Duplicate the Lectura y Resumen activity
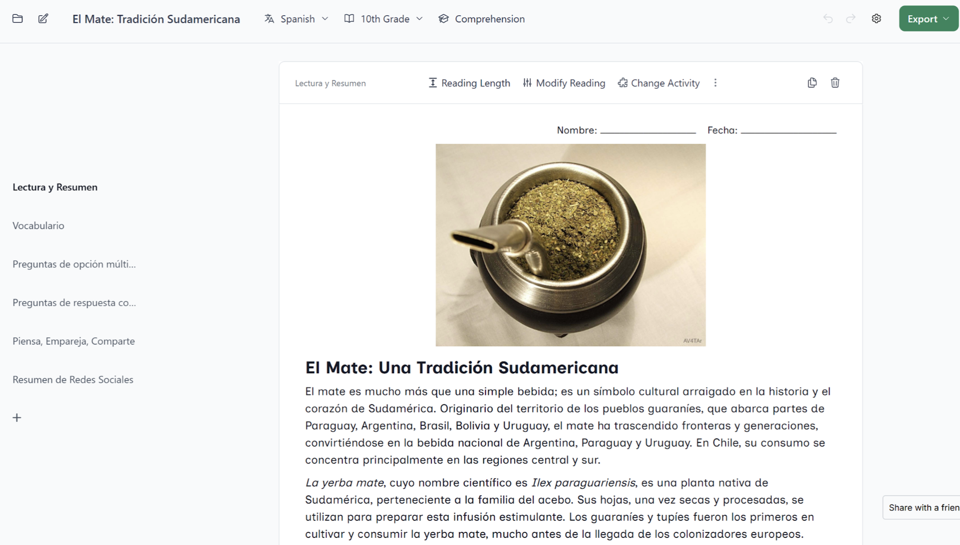Screen dimensions: 960x545 click(812, 83)
